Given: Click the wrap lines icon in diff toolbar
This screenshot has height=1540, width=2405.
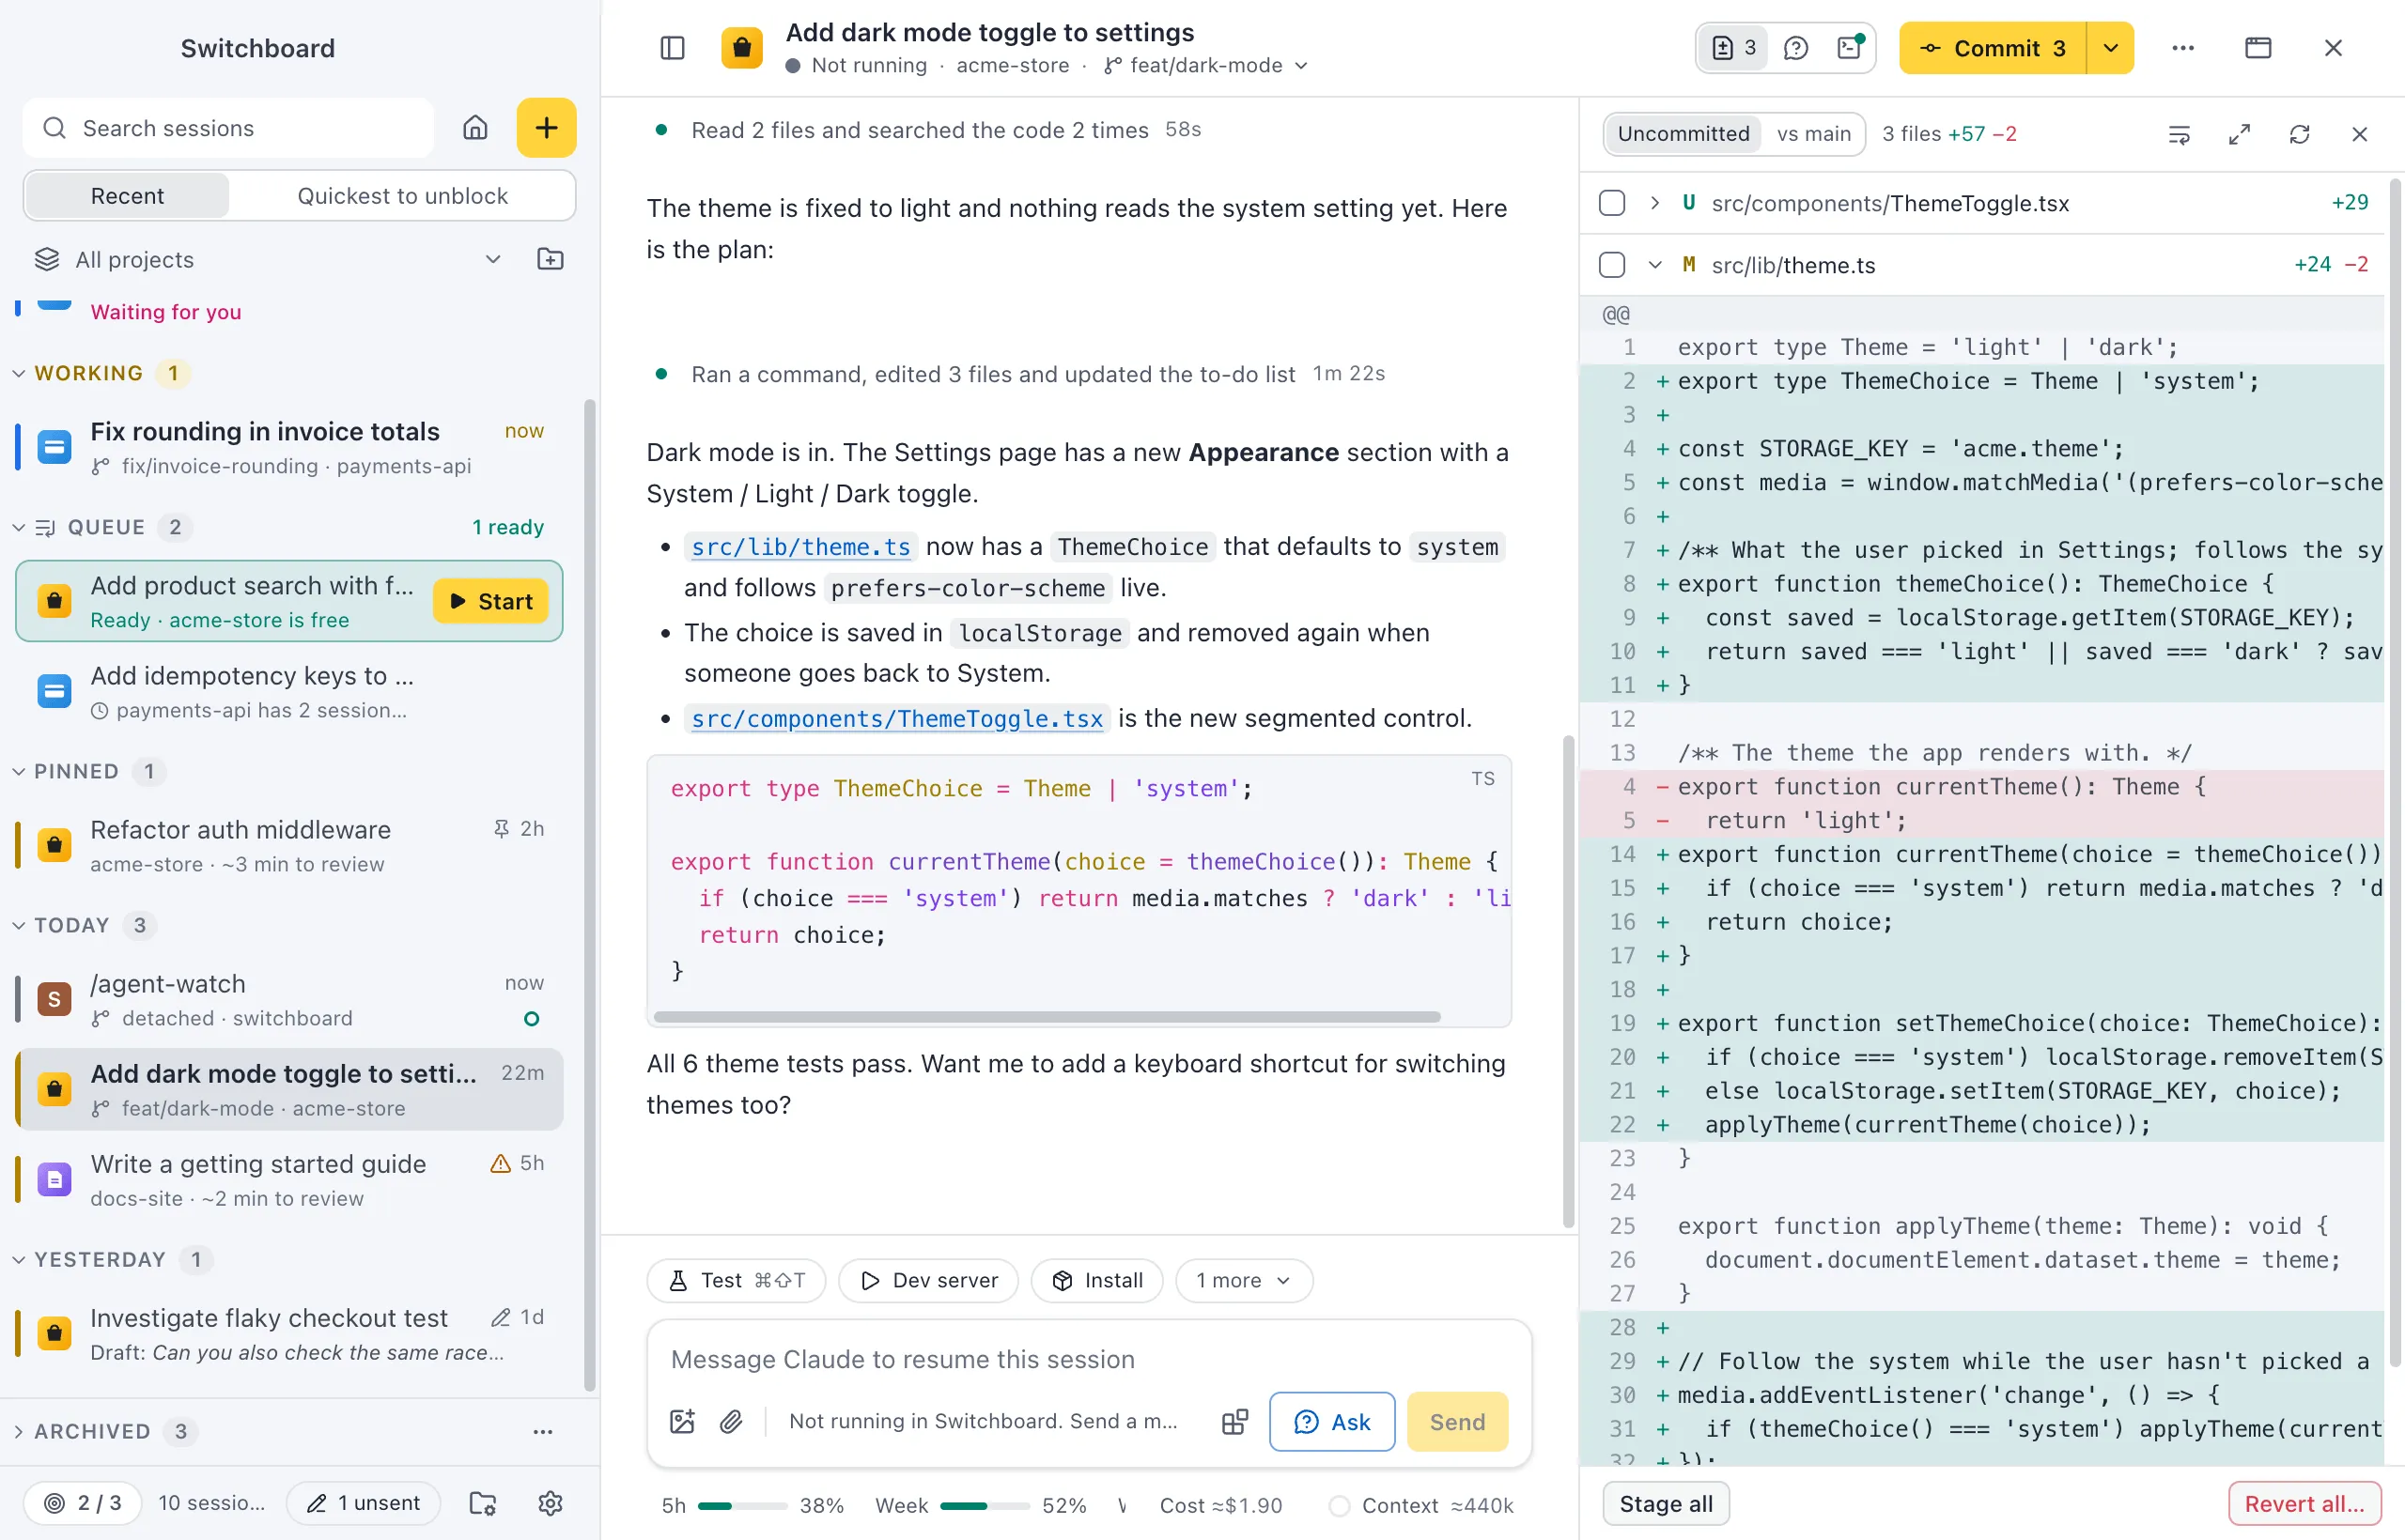Looking at the screenshot, I should (x=2179, y=134).
